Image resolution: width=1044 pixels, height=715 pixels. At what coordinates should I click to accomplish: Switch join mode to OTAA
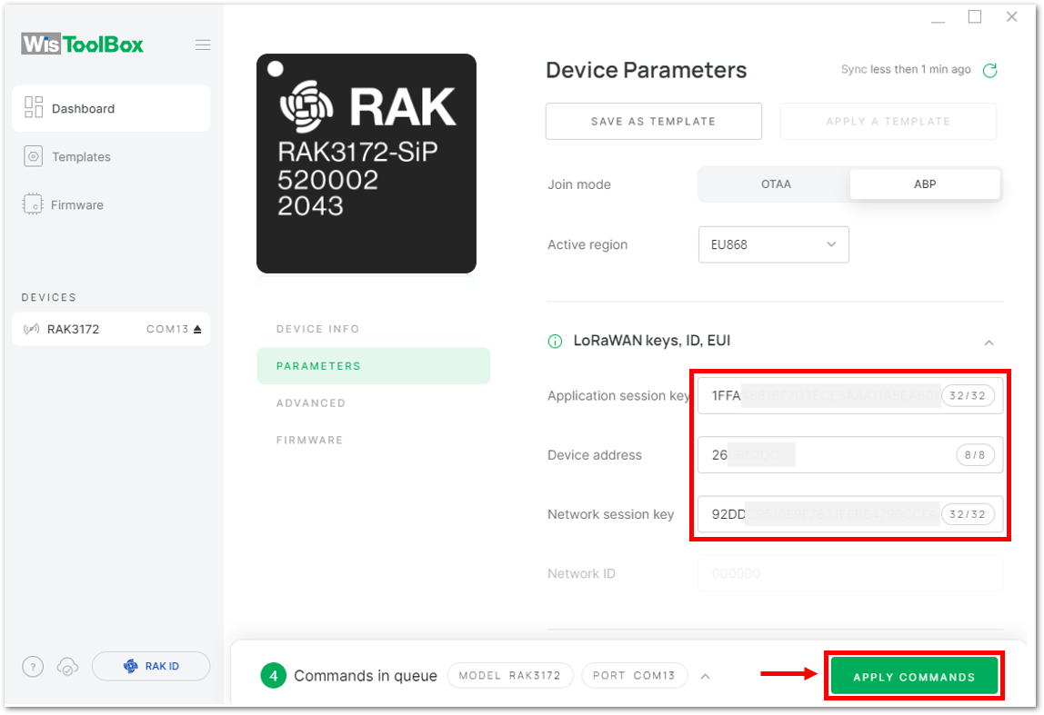click(776, 184)
